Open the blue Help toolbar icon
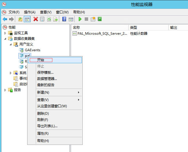Screen dimensions: 188x152 tap(64, 19)
